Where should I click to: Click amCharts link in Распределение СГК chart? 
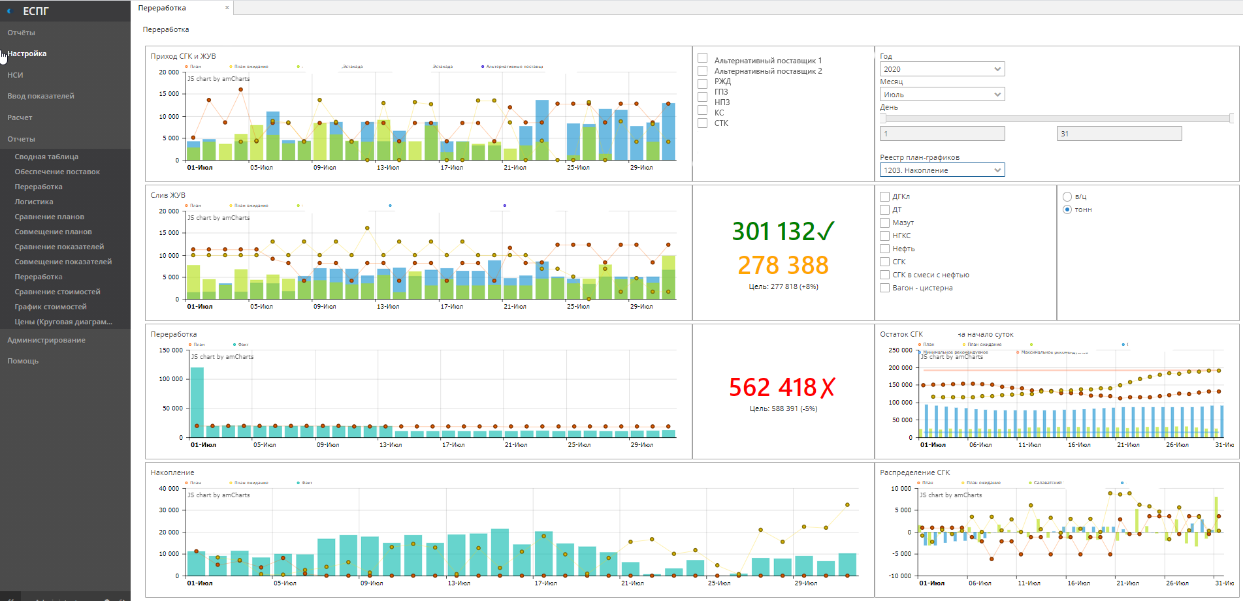click(x=951, y=495)
